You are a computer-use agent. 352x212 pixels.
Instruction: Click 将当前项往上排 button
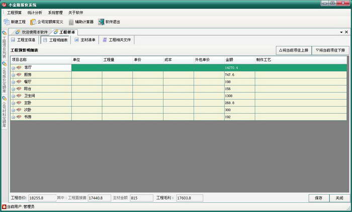click(294, 50)
